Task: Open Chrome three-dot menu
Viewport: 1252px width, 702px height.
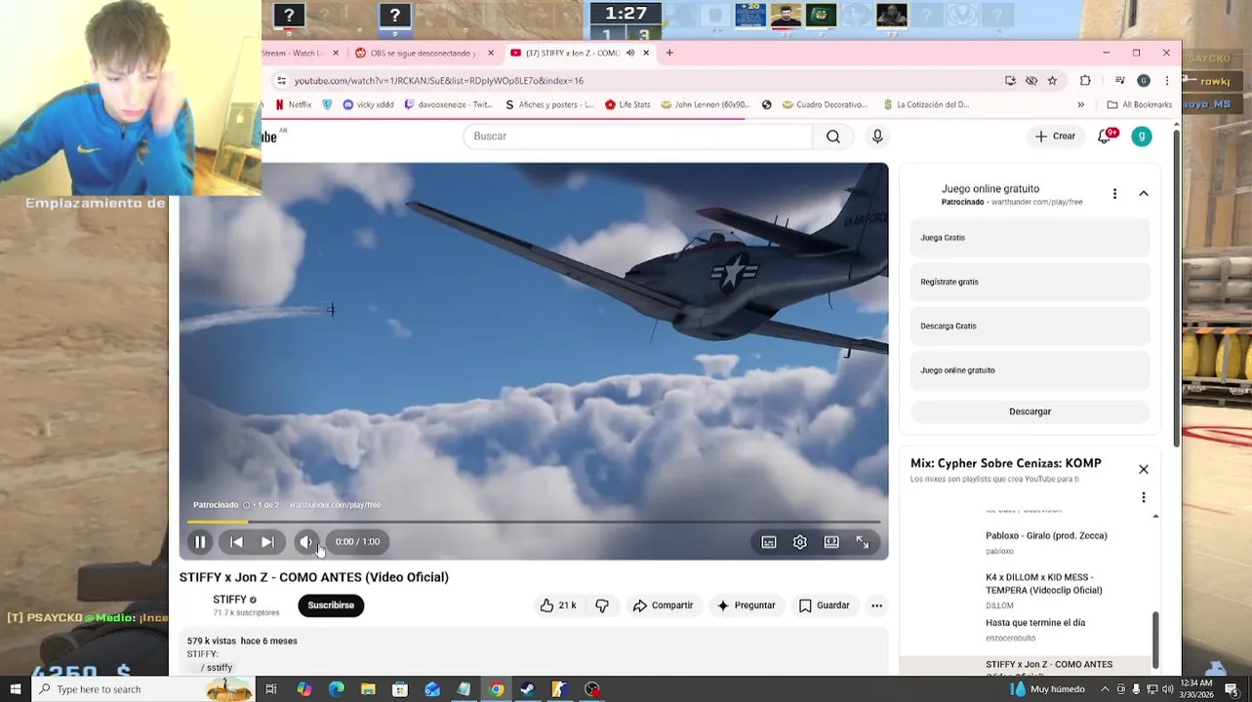Action: [x=1166, y=81]
